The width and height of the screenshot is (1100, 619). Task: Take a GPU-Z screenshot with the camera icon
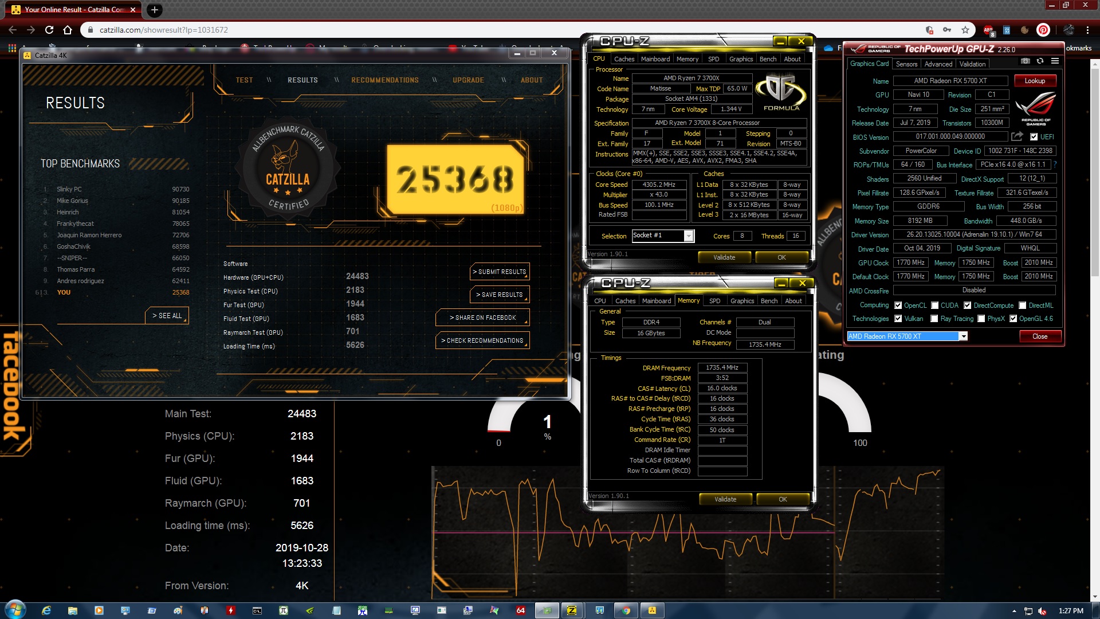(1026, 61)
